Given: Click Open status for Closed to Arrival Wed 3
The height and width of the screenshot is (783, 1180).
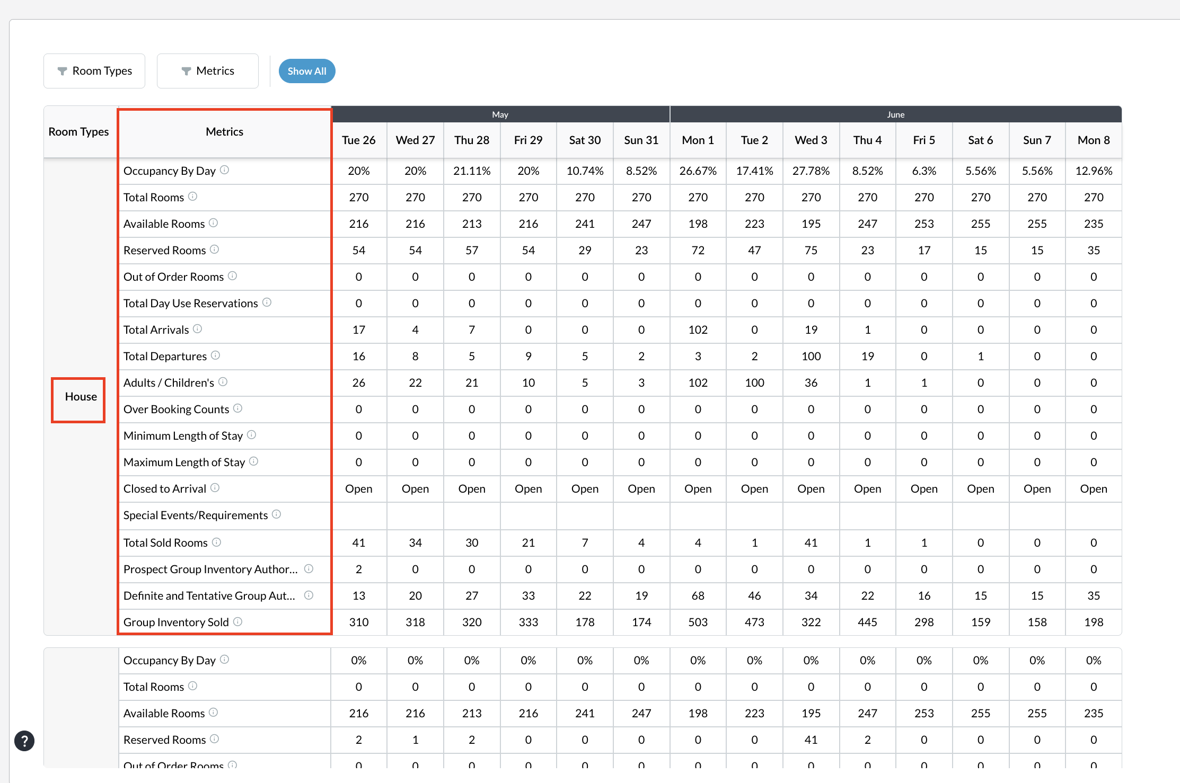Looking at the screenshot, I should 811,489.
